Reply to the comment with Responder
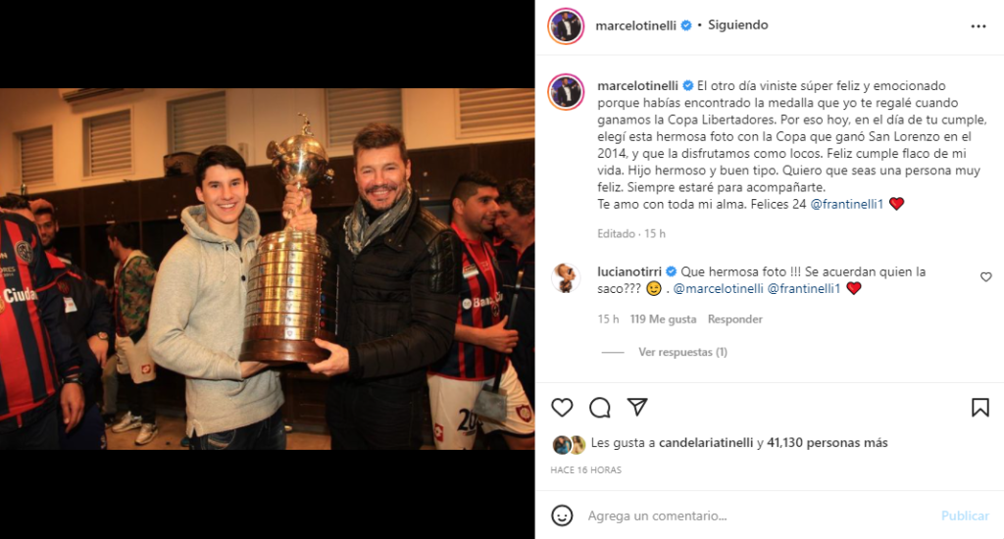The image size is (1004, 539). [x=735, y=318]
